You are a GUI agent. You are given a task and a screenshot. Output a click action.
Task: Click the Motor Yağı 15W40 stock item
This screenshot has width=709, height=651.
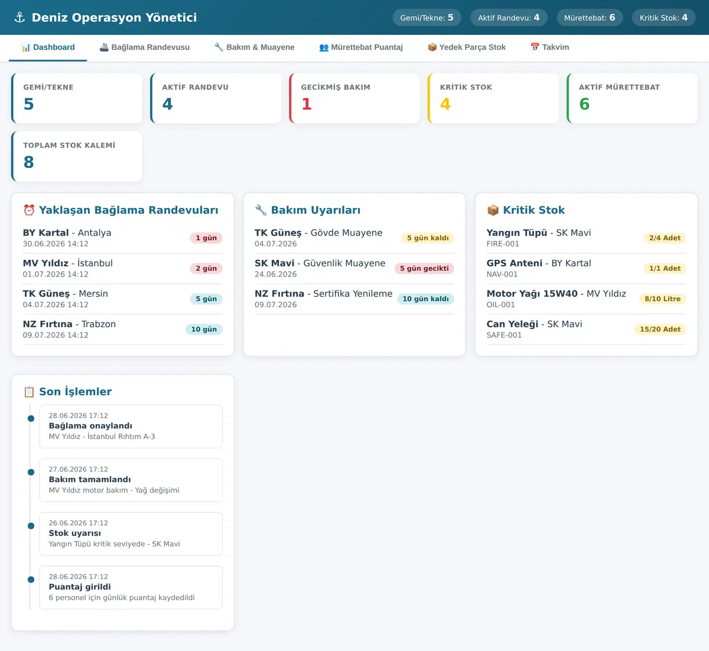click(x=586, y=299)
